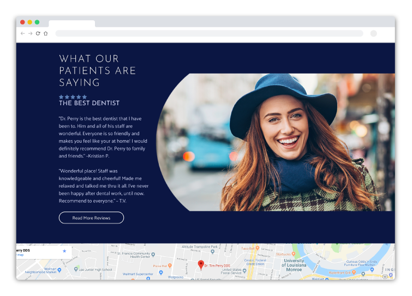Select the Lee Junior High School marker
This screenshot has height=296, width=412.
76,269
